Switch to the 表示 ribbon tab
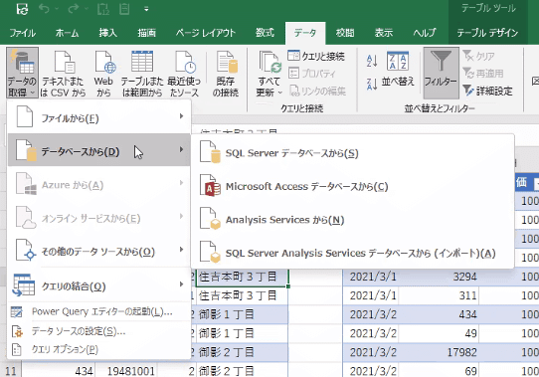 384,33
